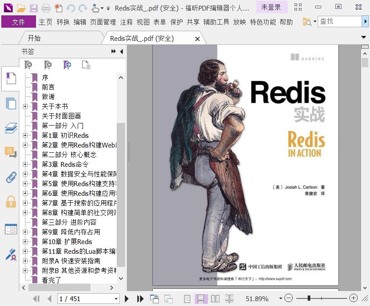The width and height of the screenshot is (370, 306).
Task: Select the 前言 bookmark
Action: [48, 87]
